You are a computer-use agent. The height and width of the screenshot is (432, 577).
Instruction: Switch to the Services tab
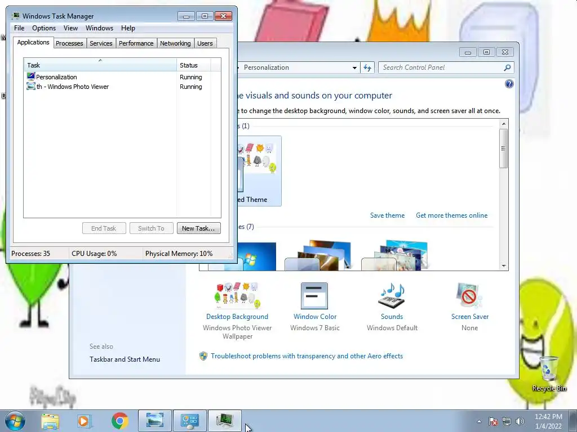pyautogui.click(x=101, y=43)
